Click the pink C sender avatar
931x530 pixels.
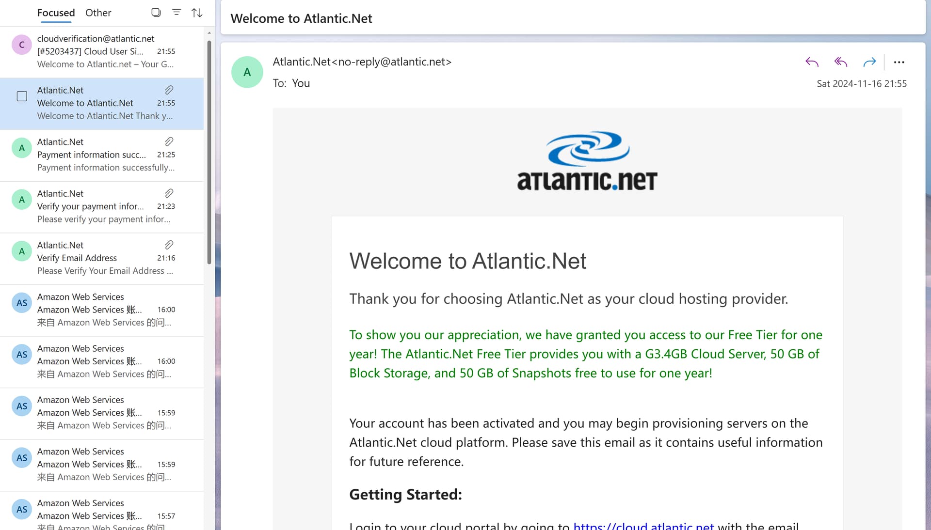(x=22, y=45)
